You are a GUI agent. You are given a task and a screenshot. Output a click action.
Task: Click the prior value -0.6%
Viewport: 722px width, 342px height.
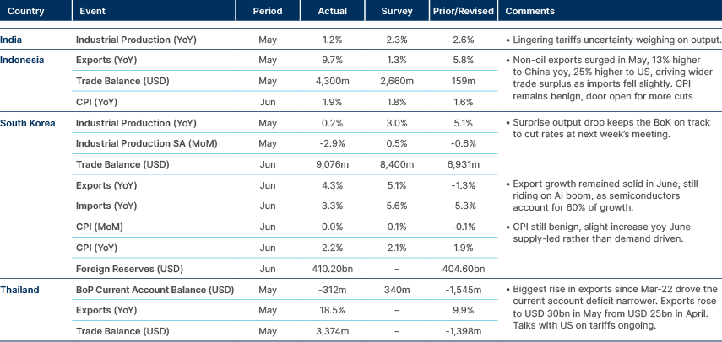[x=464, y=144]
